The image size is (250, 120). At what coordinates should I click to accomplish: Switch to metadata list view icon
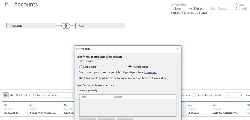coord(12,95)
